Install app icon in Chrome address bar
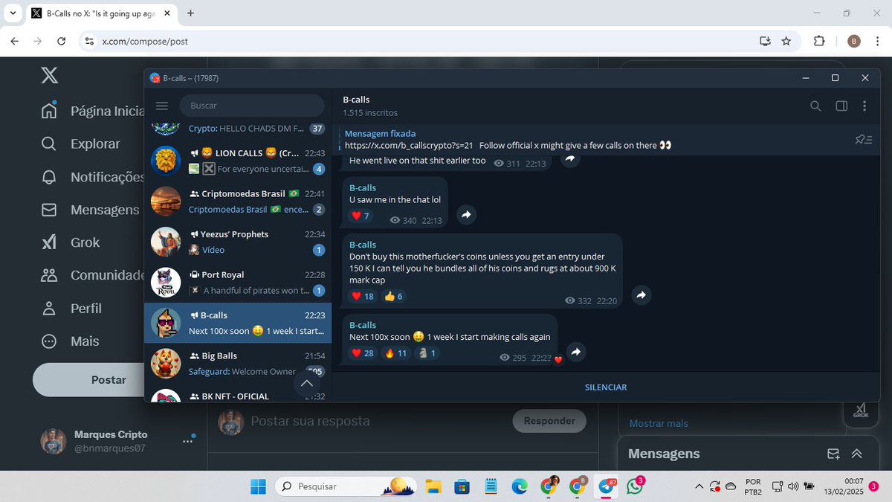This screenshot has height=502, width=892. (x=764, y=41)
